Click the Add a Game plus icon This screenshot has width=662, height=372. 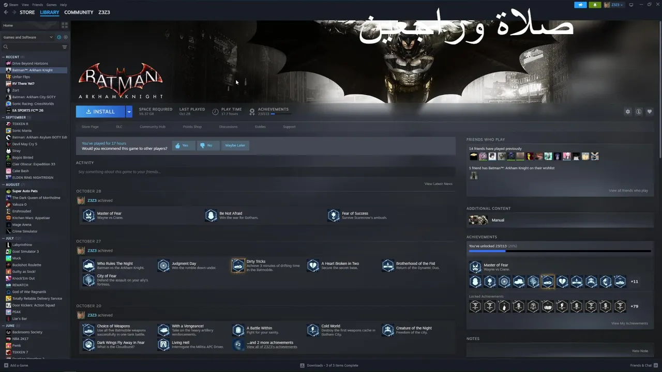pos(5,365)
